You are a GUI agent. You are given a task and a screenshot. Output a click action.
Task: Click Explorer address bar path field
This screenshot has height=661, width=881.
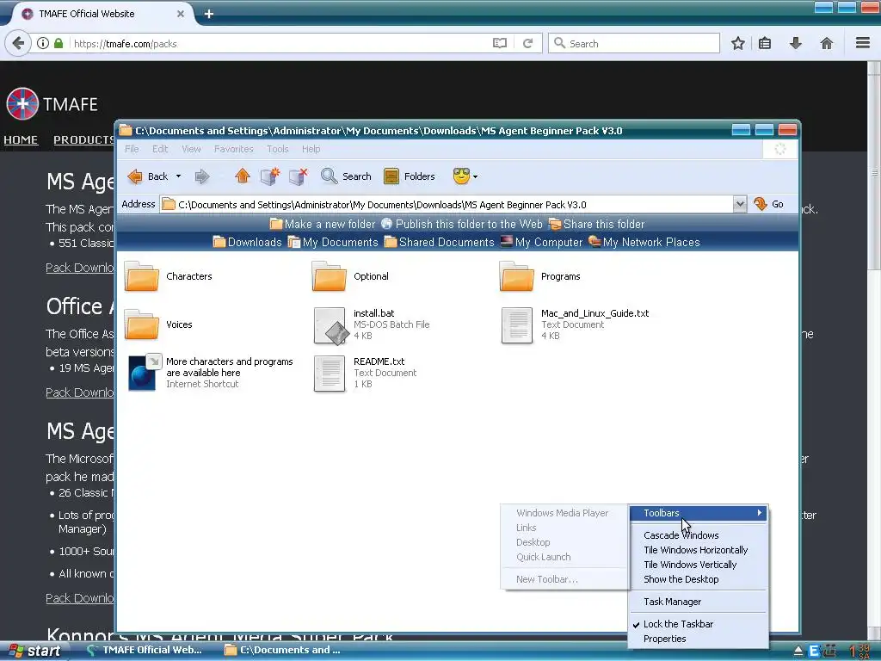[447, 204]
